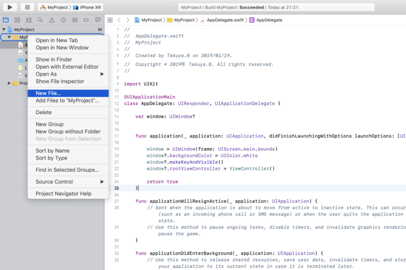Select Show in Finder
The width and height of the screenshot is (406, 270).
(68, 59)
